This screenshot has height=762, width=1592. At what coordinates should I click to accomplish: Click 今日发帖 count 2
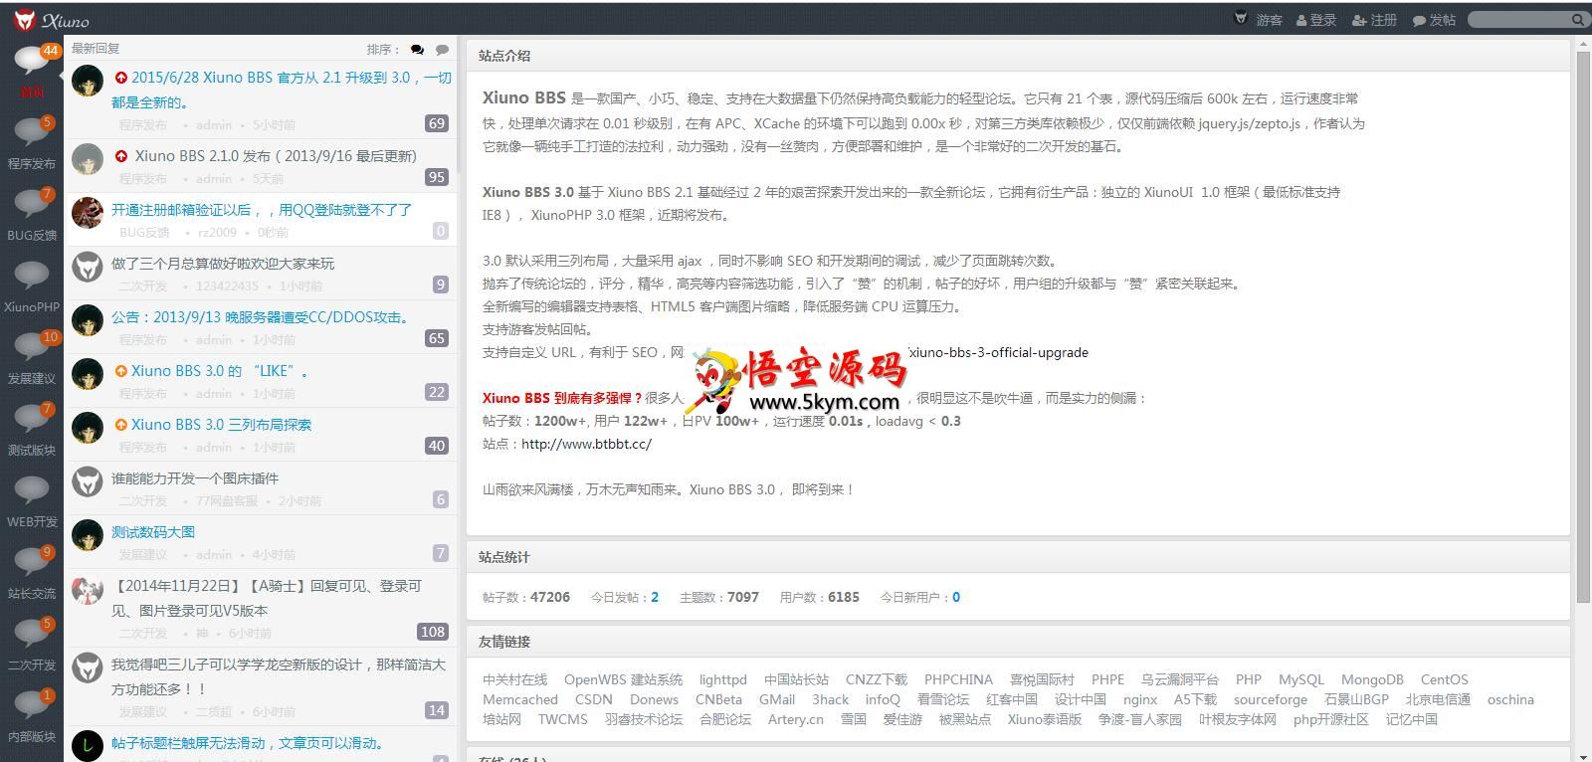pos(655,598)
